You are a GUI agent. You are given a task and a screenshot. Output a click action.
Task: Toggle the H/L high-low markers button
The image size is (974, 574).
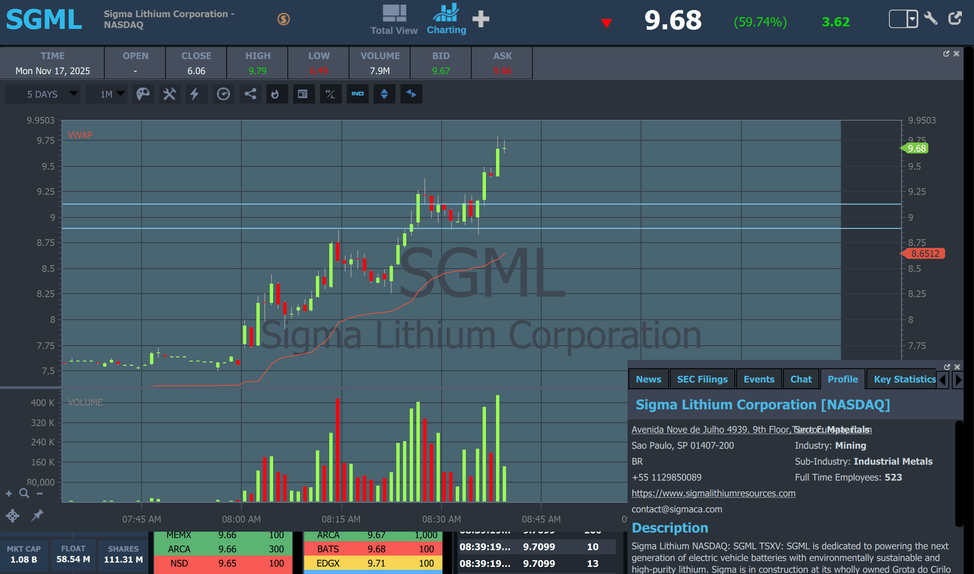pos(331,94)
